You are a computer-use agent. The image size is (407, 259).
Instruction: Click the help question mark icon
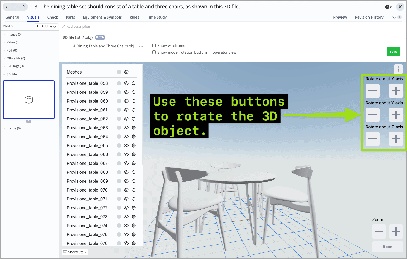[x=387, y=7]
